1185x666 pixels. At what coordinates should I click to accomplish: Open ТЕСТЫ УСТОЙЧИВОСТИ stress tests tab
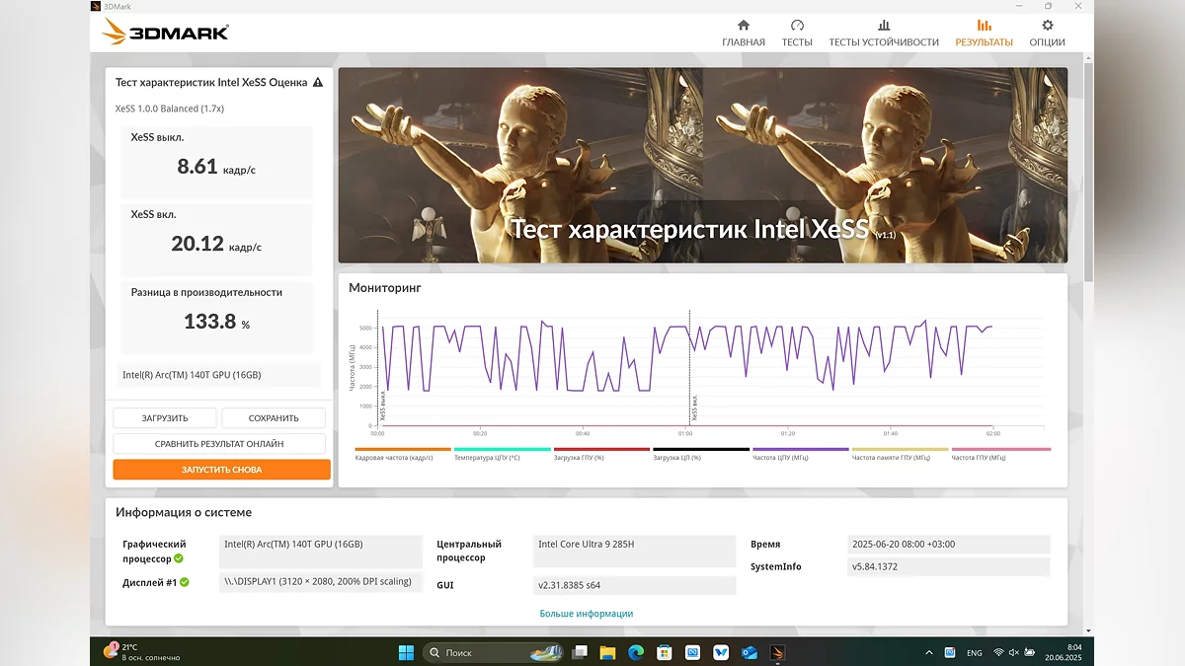883,33
